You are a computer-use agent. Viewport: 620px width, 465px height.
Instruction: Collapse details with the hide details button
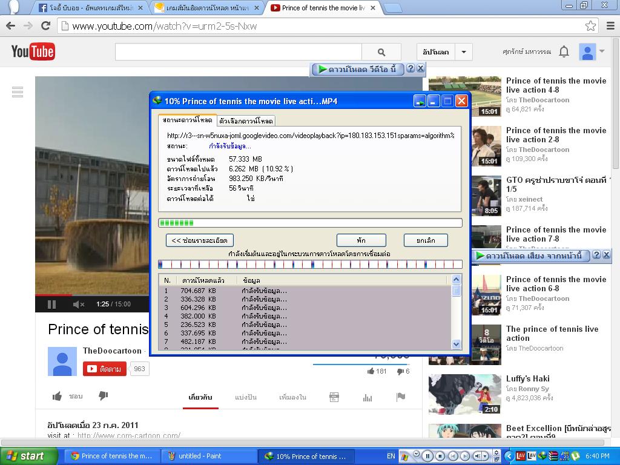pyautogui.click(x=200, y=240)
